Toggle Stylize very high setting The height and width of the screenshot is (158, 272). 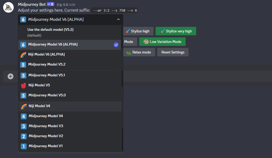(176, 31)
